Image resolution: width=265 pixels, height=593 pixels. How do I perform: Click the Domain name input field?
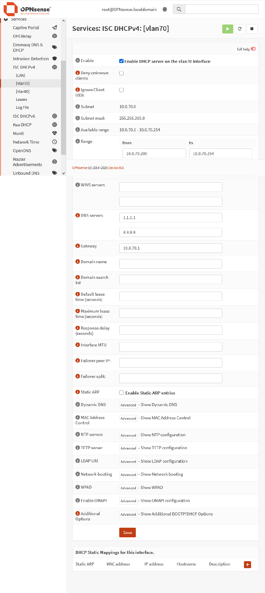click(x=171, y=264)
